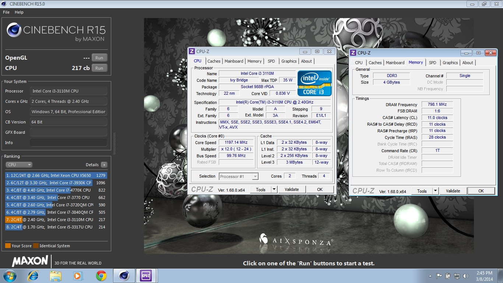The width and height of the screenshot is (503, 283).
Task: Switch to CPU tab in right CPU-Z Memory window
Action: [359, 63]
